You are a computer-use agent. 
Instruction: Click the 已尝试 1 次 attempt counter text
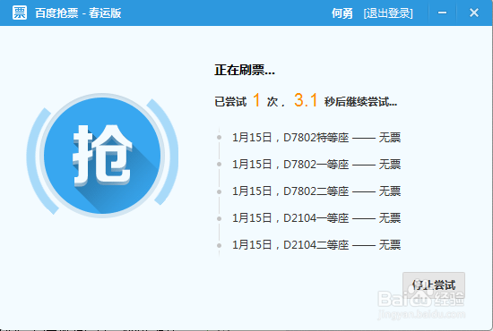point(246,101)
